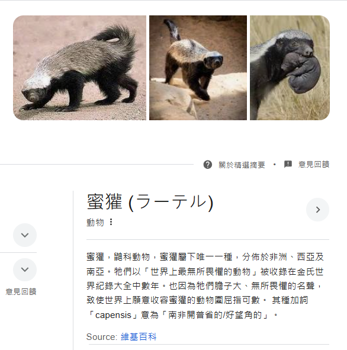Image resolution: width=347 pixels, height=350 pixels.
Task: Open the first honey badger walking image
Action: click(80, 68)
